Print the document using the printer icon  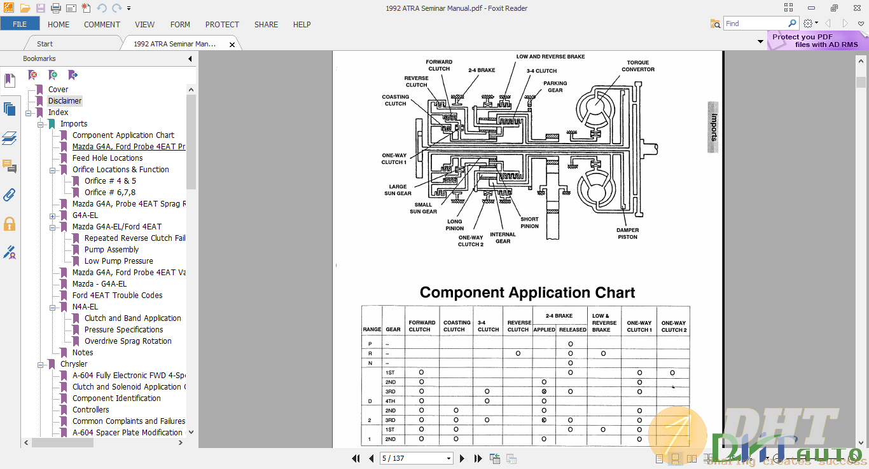[x=56, y=8]
